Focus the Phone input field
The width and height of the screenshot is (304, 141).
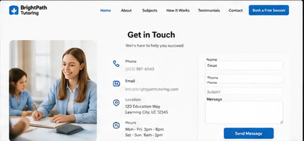[x=244, y=79]
